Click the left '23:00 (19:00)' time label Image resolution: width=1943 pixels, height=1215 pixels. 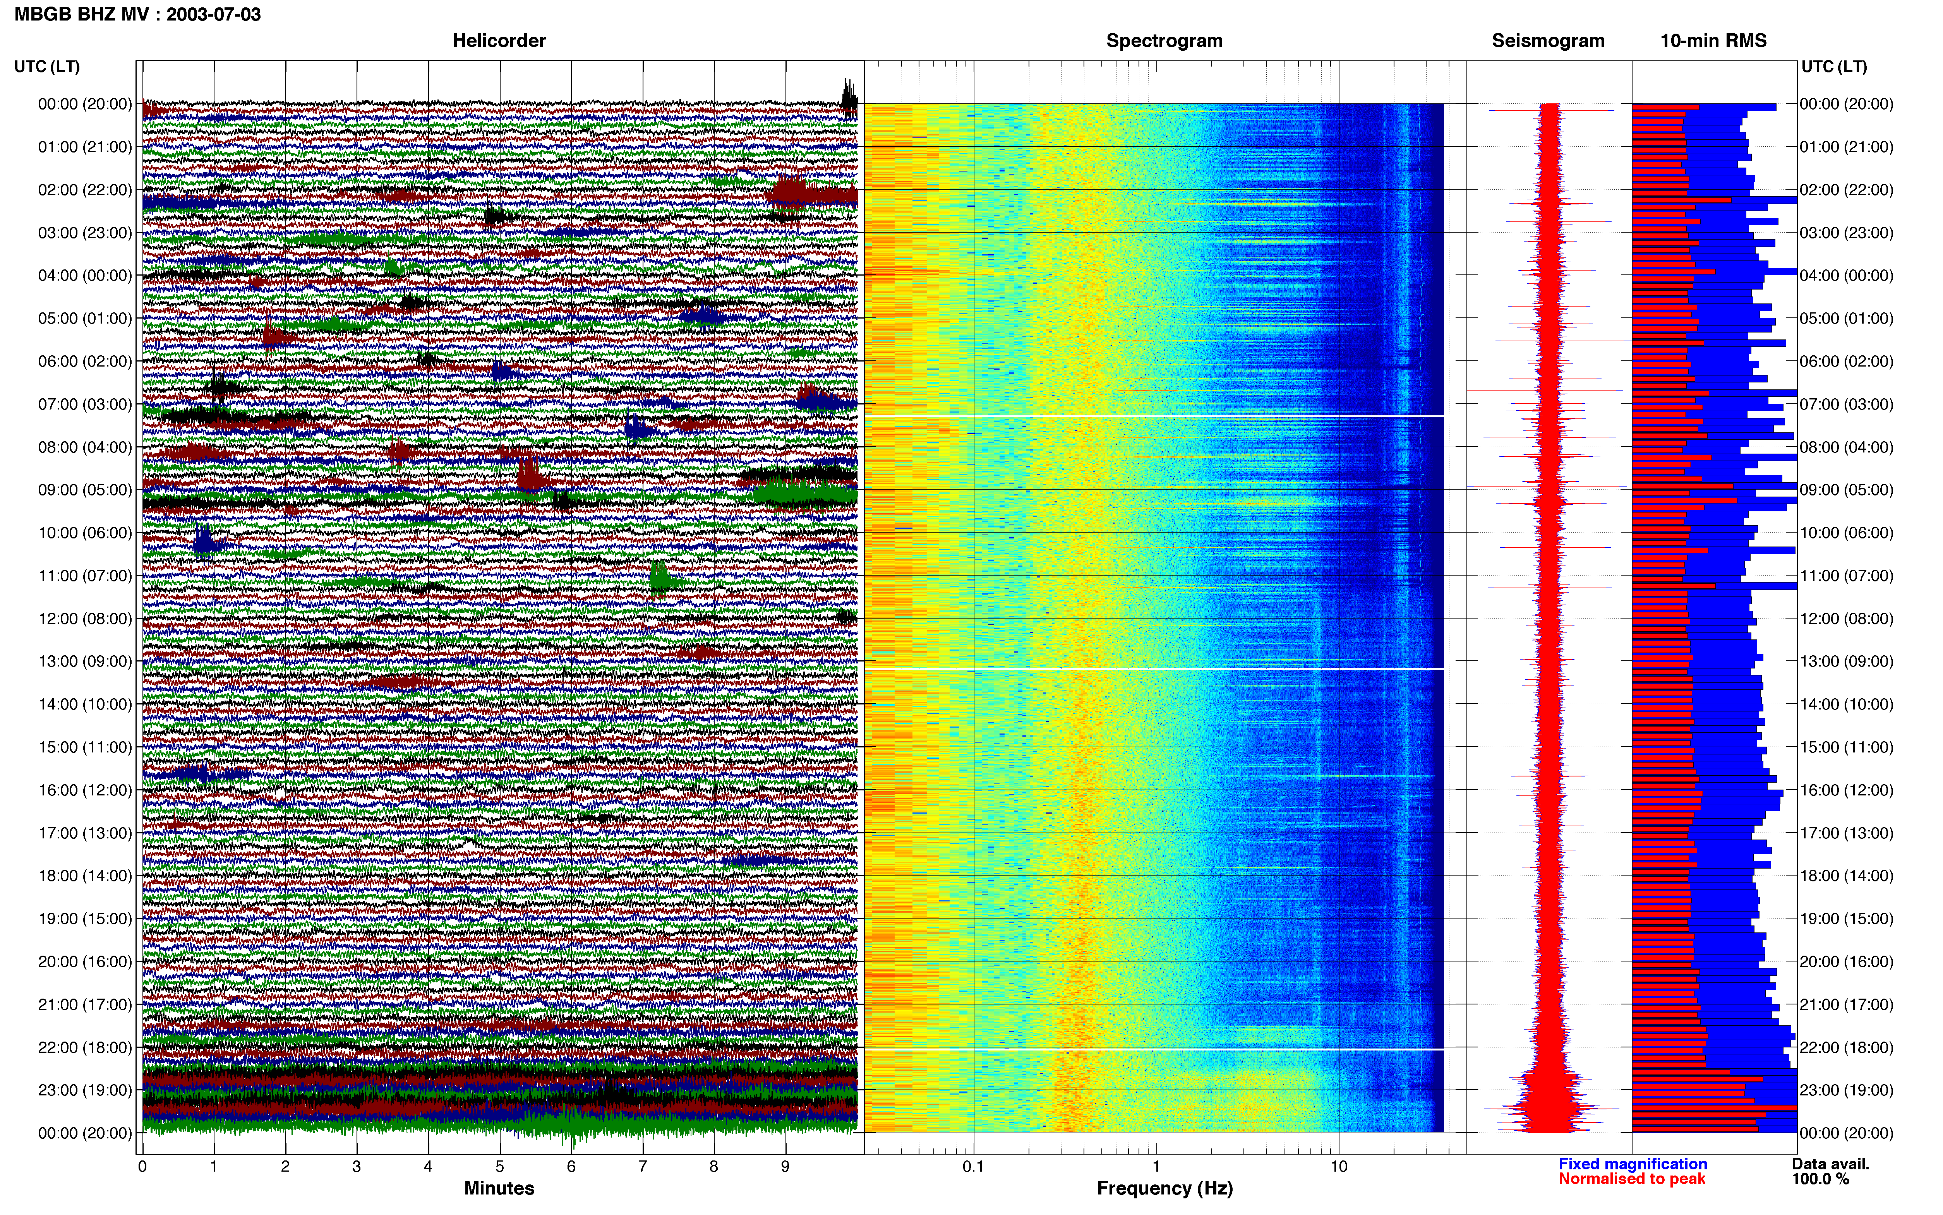click(x=85, y=1090)
